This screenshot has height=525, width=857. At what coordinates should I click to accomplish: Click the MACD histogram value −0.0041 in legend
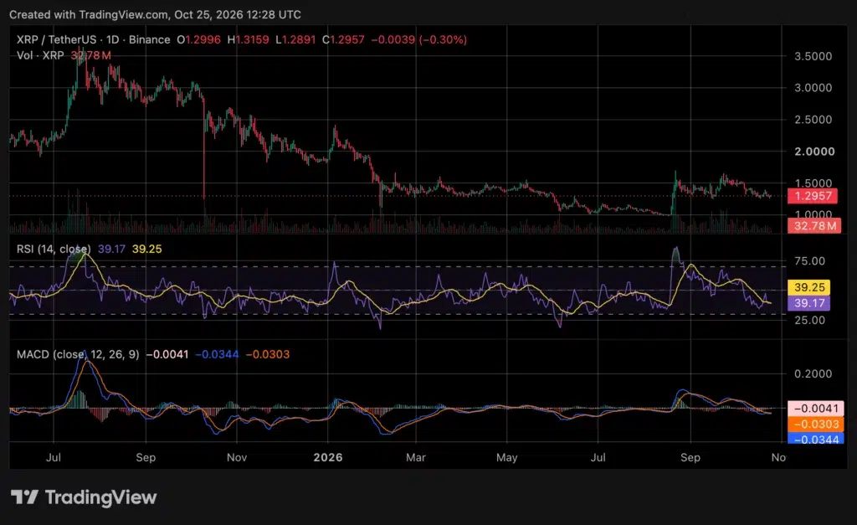pos(167,354)
